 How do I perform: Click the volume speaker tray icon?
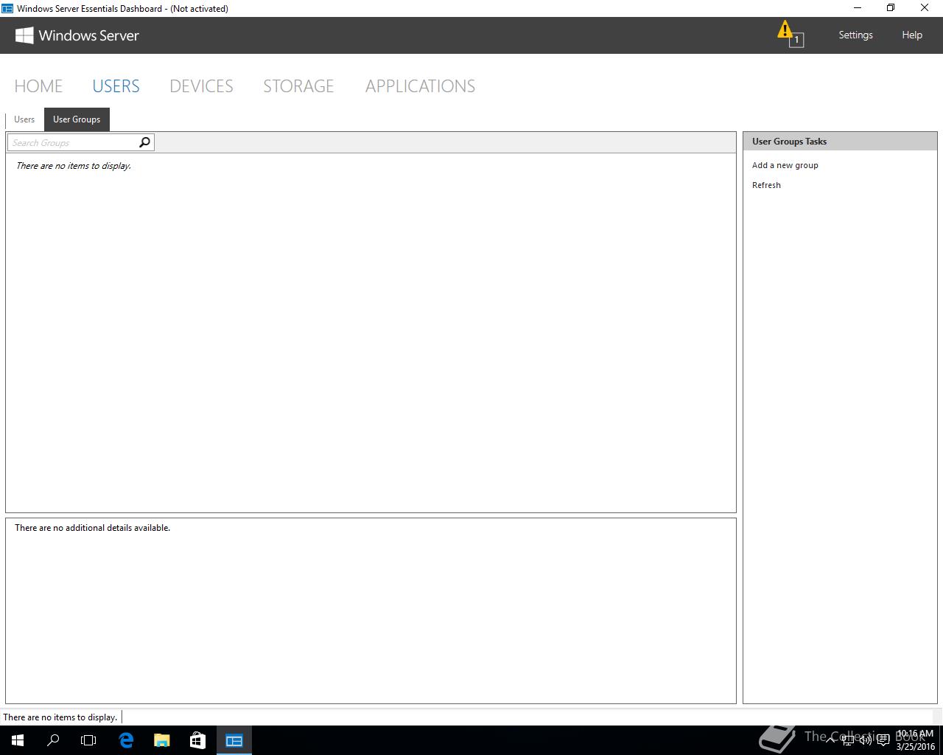pyautogui.click(x=866, y=740)
